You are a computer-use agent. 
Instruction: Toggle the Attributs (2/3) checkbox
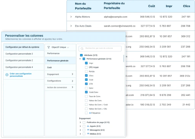coord(81,55)
